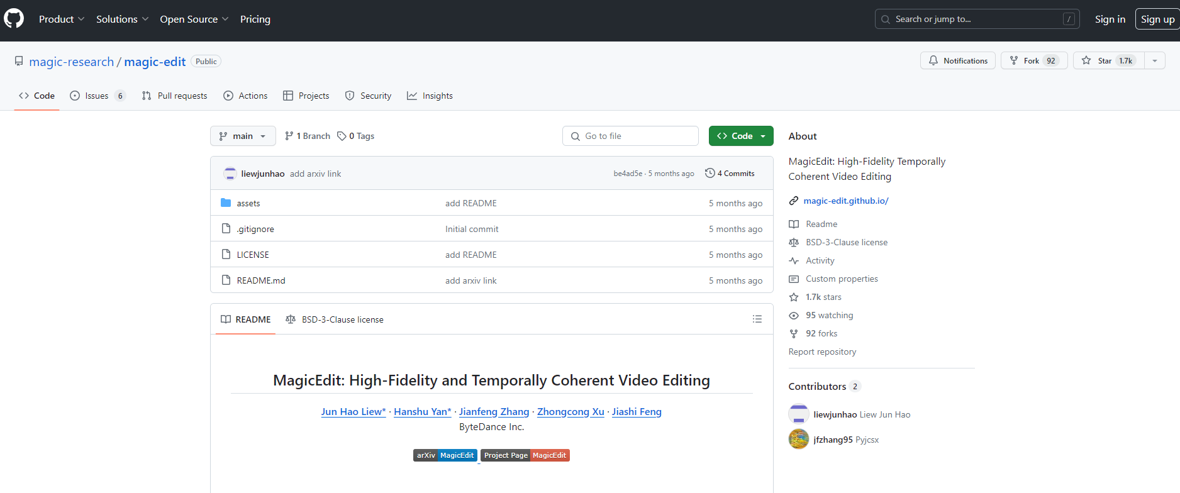Fork the repository
Viewport: 1180px width, 493px height.
1034,60
